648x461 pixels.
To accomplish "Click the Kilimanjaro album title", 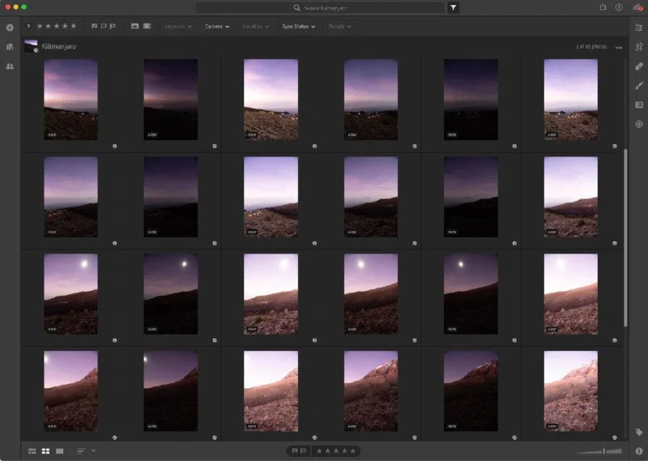I will pos(58,46).
